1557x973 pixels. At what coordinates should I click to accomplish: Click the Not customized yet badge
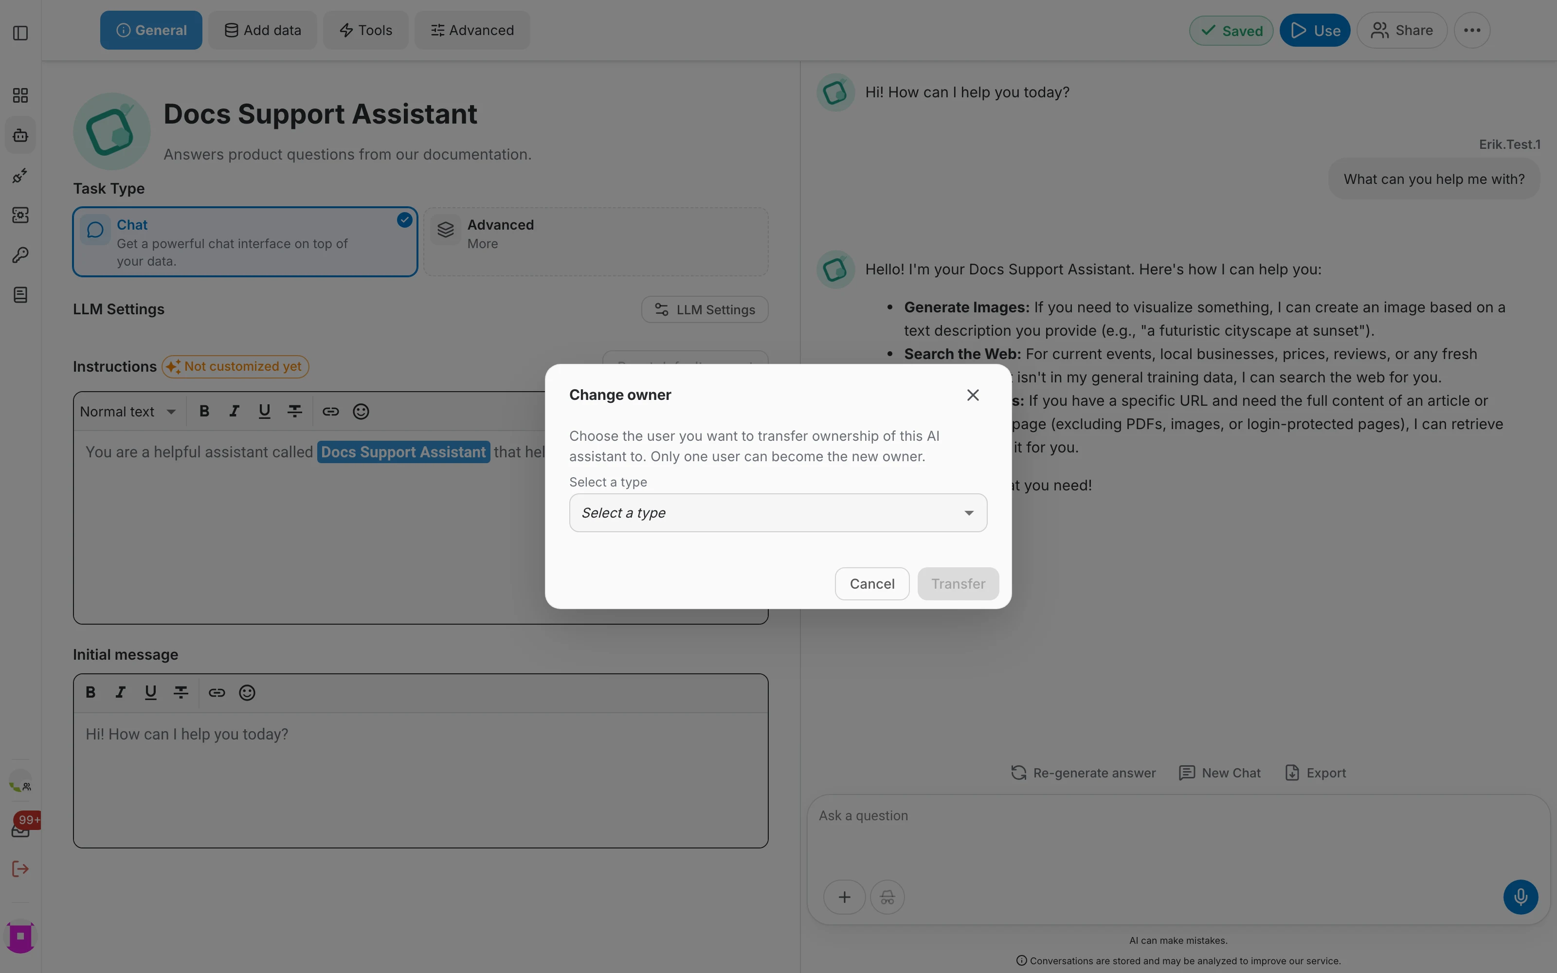click(235, 367)
